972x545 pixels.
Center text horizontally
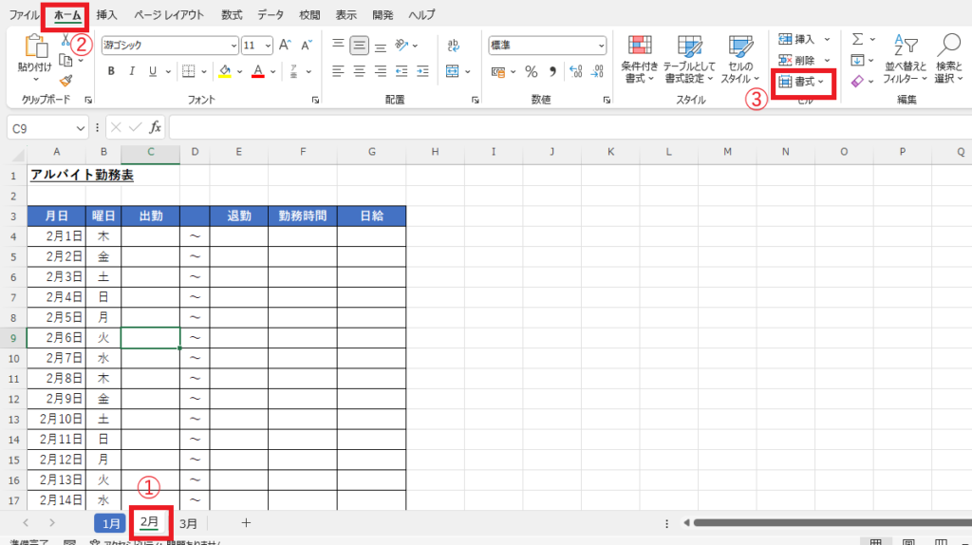pos(359,71)
